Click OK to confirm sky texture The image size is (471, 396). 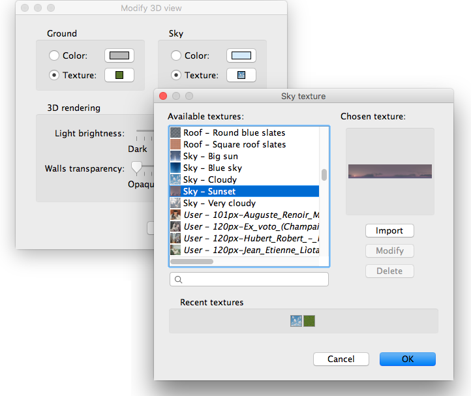(x=407, y=359)
